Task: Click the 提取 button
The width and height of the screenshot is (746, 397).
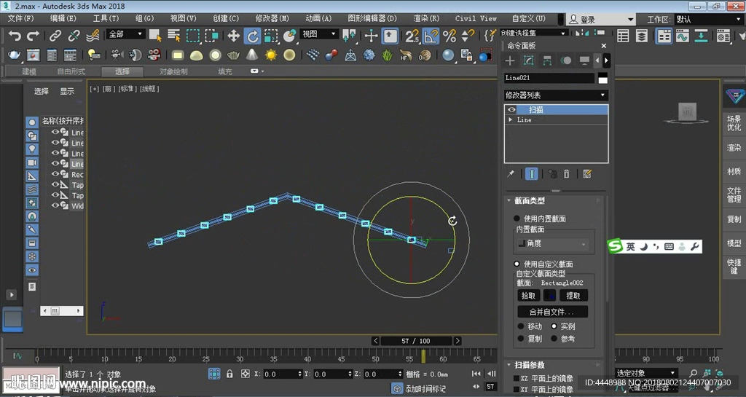Action: [x=573, y=296]
